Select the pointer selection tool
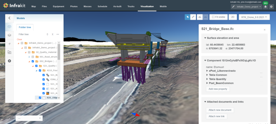276x124 pixels. tap(187, 17)
